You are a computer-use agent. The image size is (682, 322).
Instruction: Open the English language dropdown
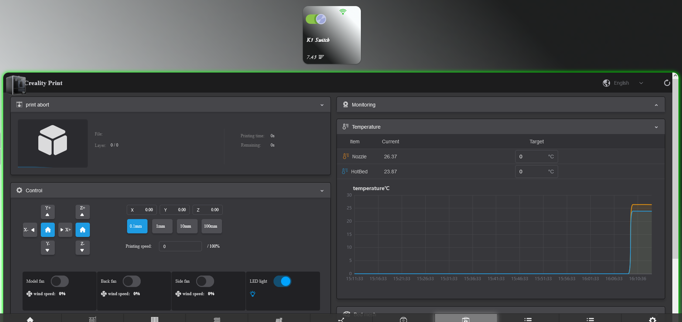pos(629,83)
